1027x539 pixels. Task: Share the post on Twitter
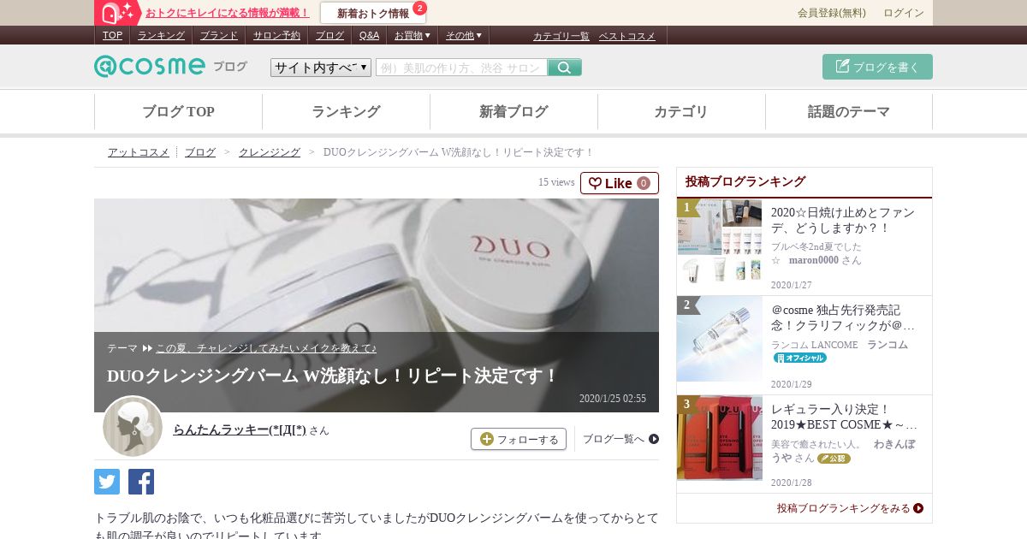(107, 482)
